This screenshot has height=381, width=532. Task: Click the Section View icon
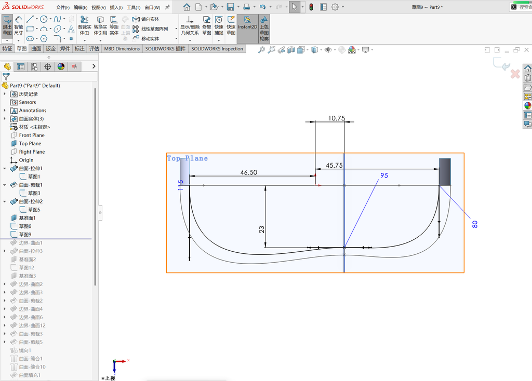coord(291,50)
